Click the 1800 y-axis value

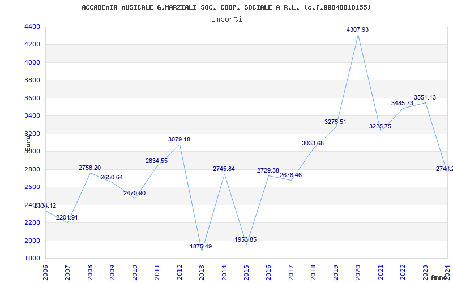(x=32, y=258)
